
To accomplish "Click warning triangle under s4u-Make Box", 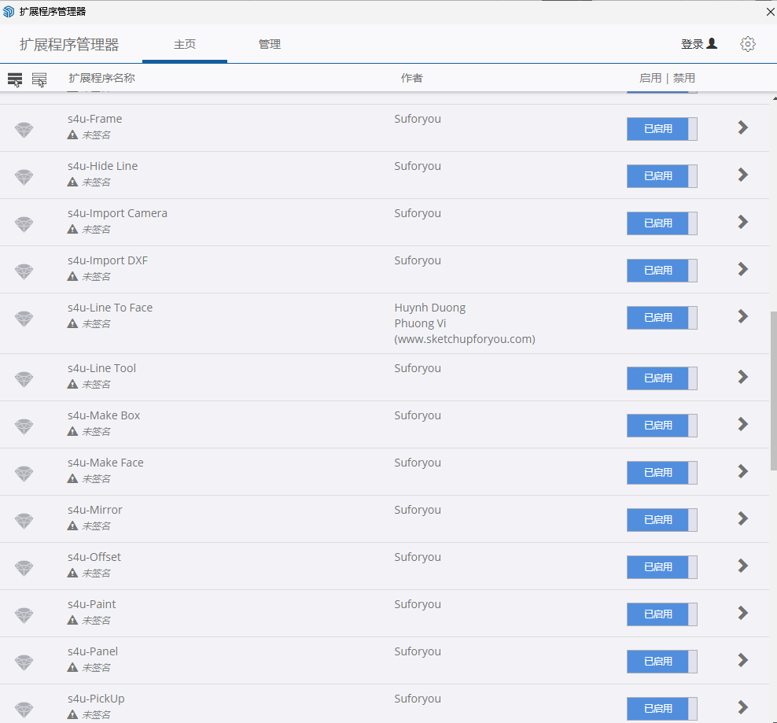I will click(x=72, y=431).
